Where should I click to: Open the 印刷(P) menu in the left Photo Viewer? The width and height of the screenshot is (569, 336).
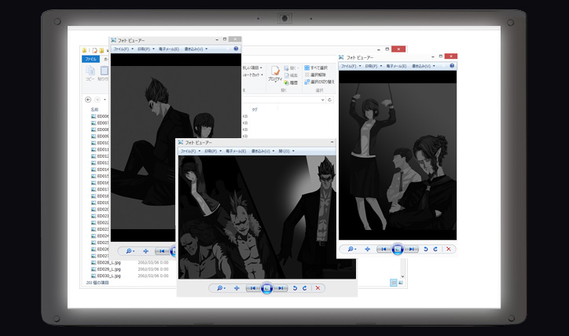tap(146, 49)
